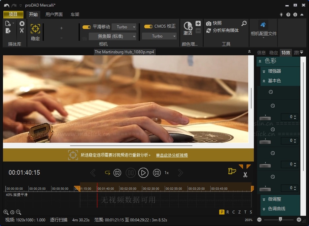Click the scissors cut icon near timeline
309x226 pixels.
coord(245,175)
